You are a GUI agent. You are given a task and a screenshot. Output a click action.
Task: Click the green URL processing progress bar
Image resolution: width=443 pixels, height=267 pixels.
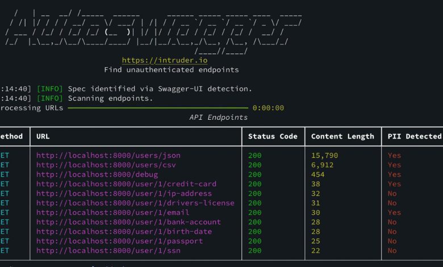click(x=158, y=108)
